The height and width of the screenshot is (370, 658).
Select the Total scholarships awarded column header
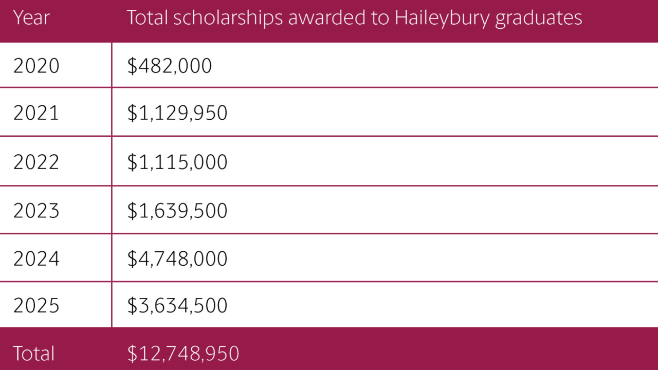tap(354, 18)
